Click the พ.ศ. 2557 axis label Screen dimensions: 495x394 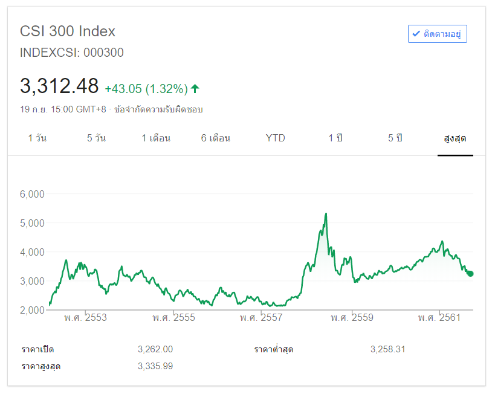pos(260,318)
